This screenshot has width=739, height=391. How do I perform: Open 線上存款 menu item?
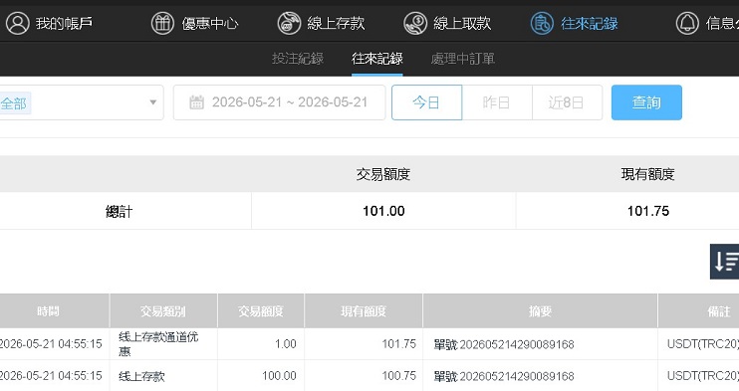coord(336,23)
